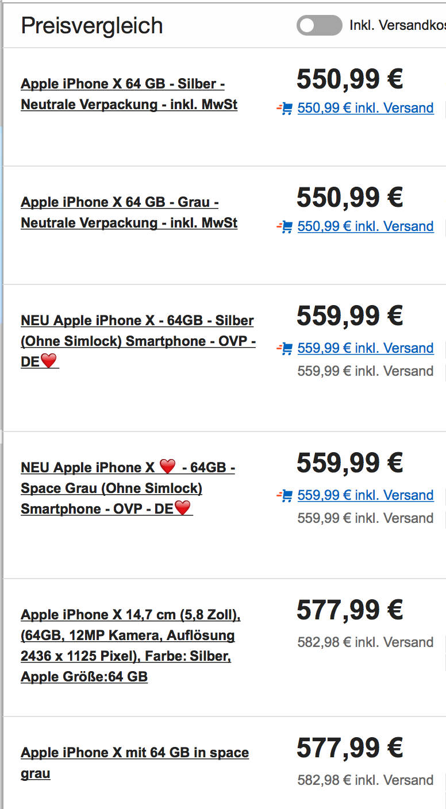This screenshot has width=446, height=809.
Task: Click shipping cart icon for Silber Neutrale Verpackung offer
Action: (x=284, y=108)
